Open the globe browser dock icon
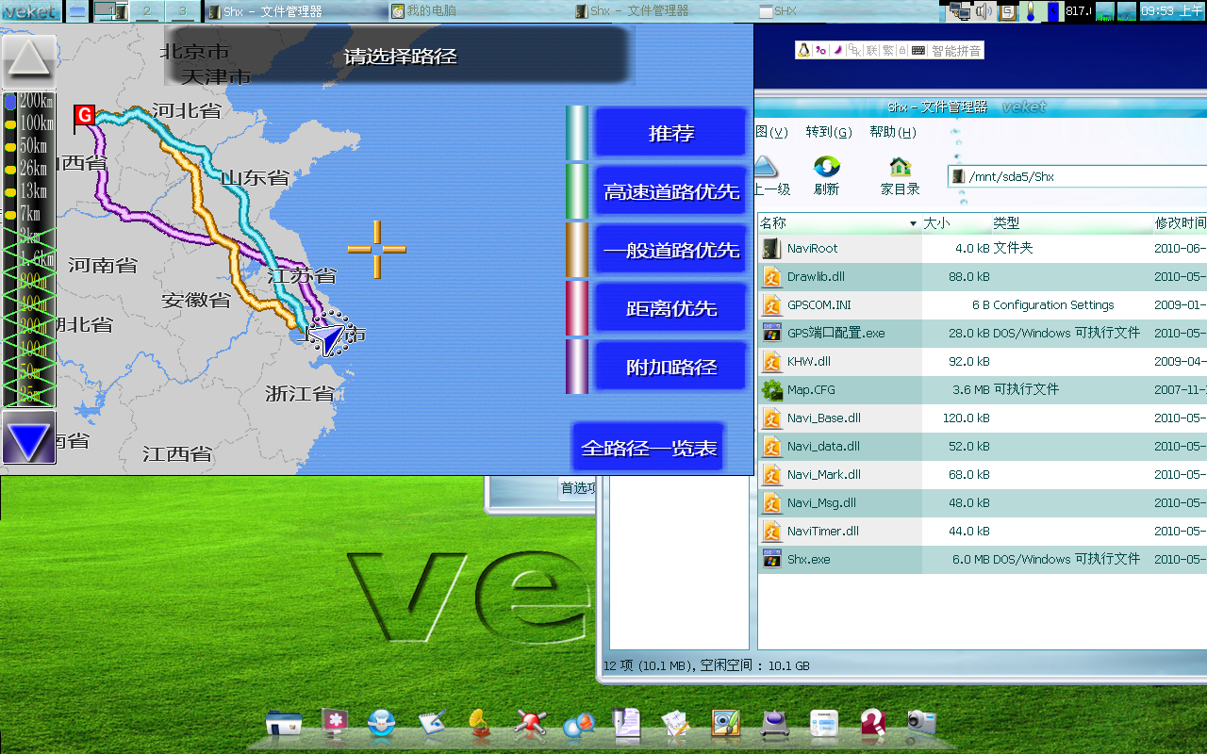This screenshot has height=754, width=1207. (x=381, y=723)
